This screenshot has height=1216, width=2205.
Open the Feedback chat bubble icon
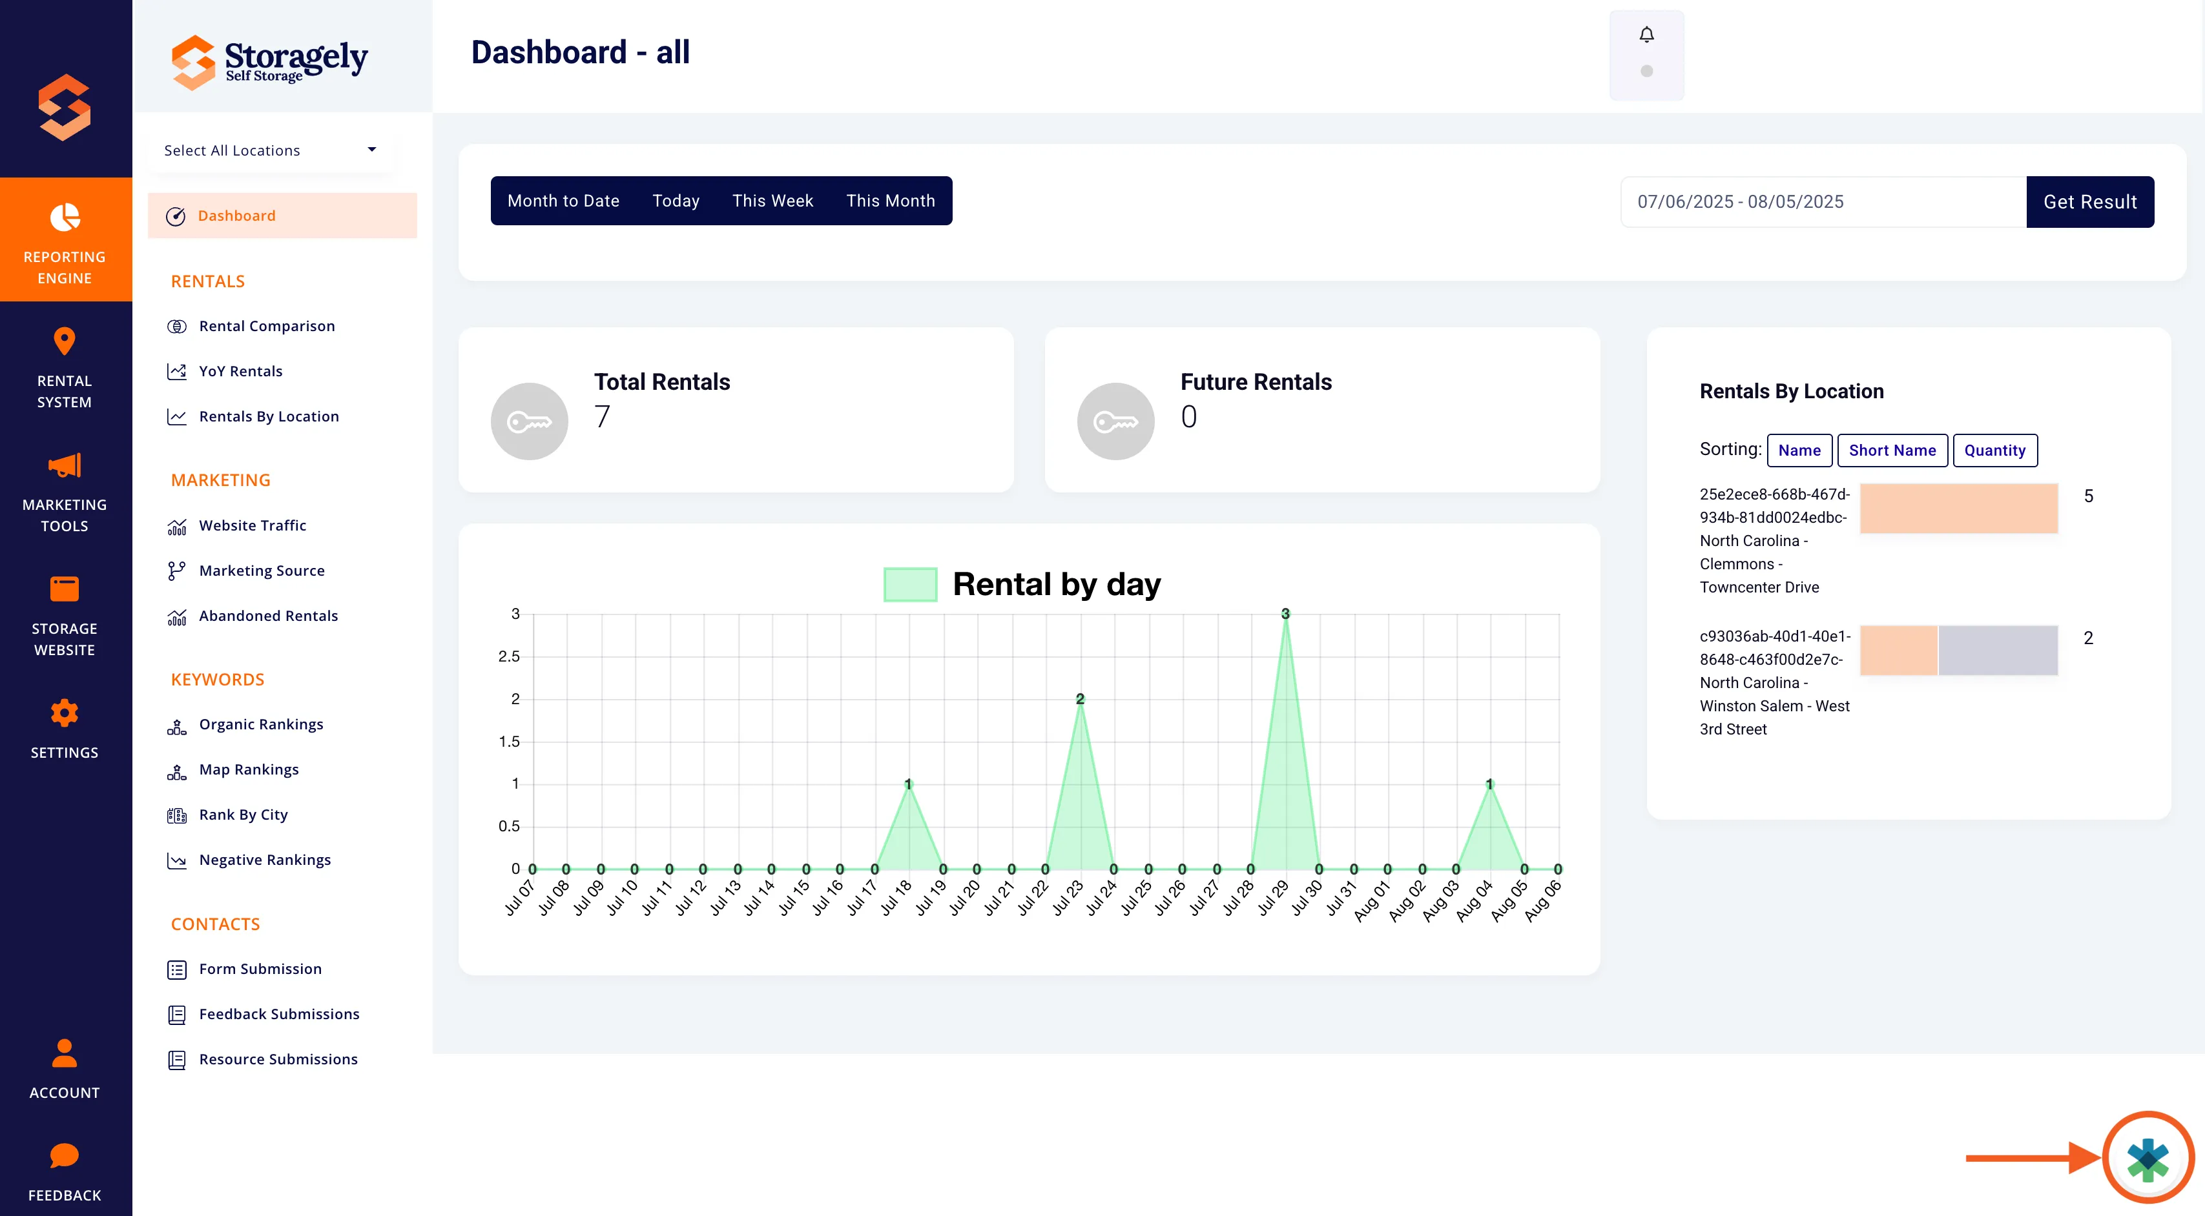pos(64,1156)
